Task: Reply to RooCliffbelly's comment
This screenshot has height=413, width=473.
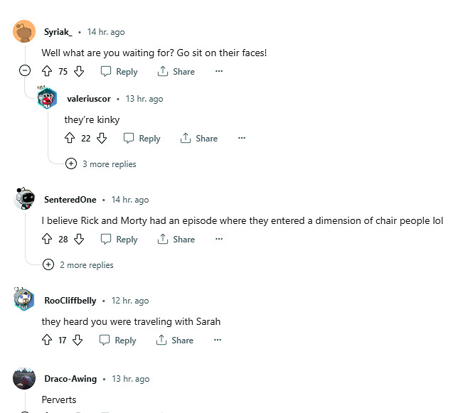Action: coord(117,340)
